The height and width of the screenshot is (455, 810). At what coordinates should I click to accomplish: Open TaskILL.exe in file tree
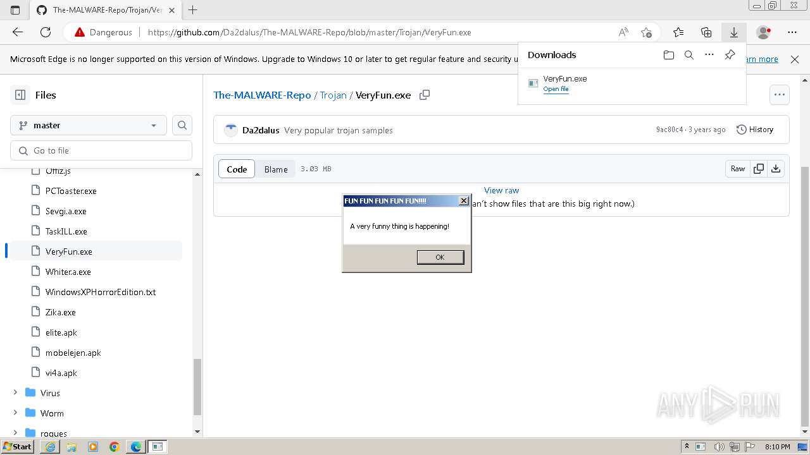66,231
